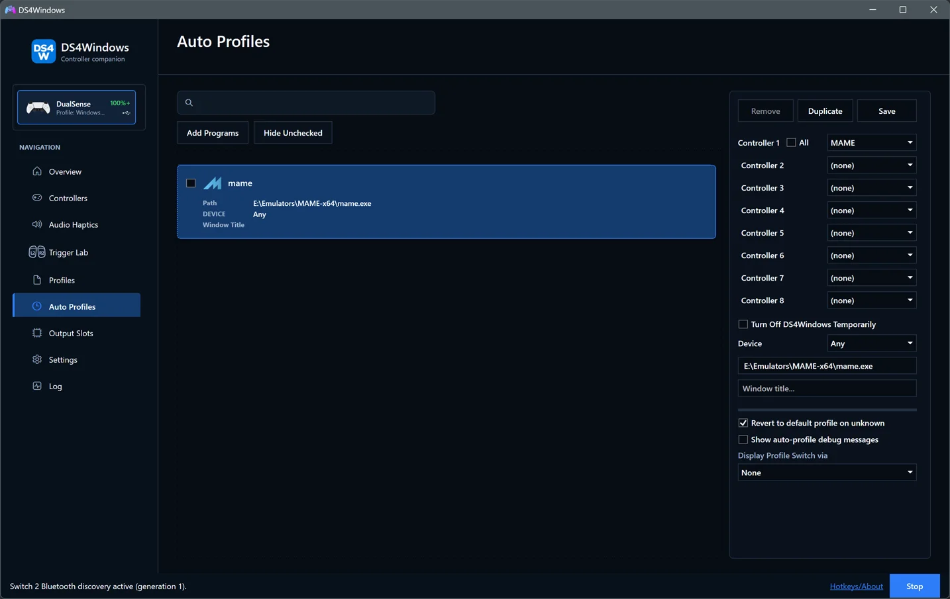This screenshot has height=599, width=950.
Task: Toggle the mame program checkbox
Action: (191, 183)
